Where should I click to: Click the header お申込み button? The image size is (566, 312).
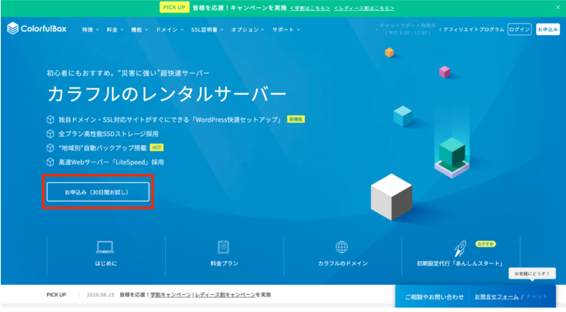tap(548, 29)
